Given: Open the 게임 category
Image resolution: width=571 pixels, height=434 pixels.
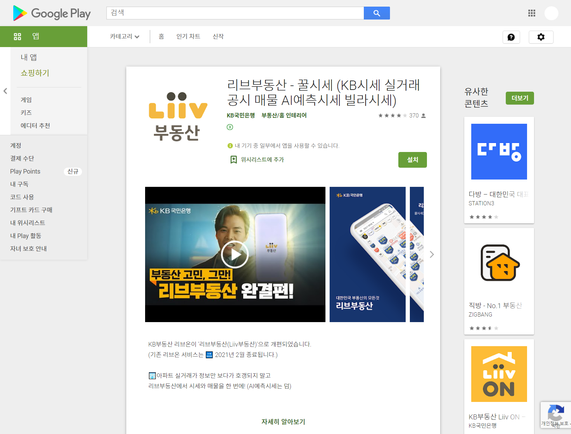Looking at the screenshot, I should click(26, 100).
